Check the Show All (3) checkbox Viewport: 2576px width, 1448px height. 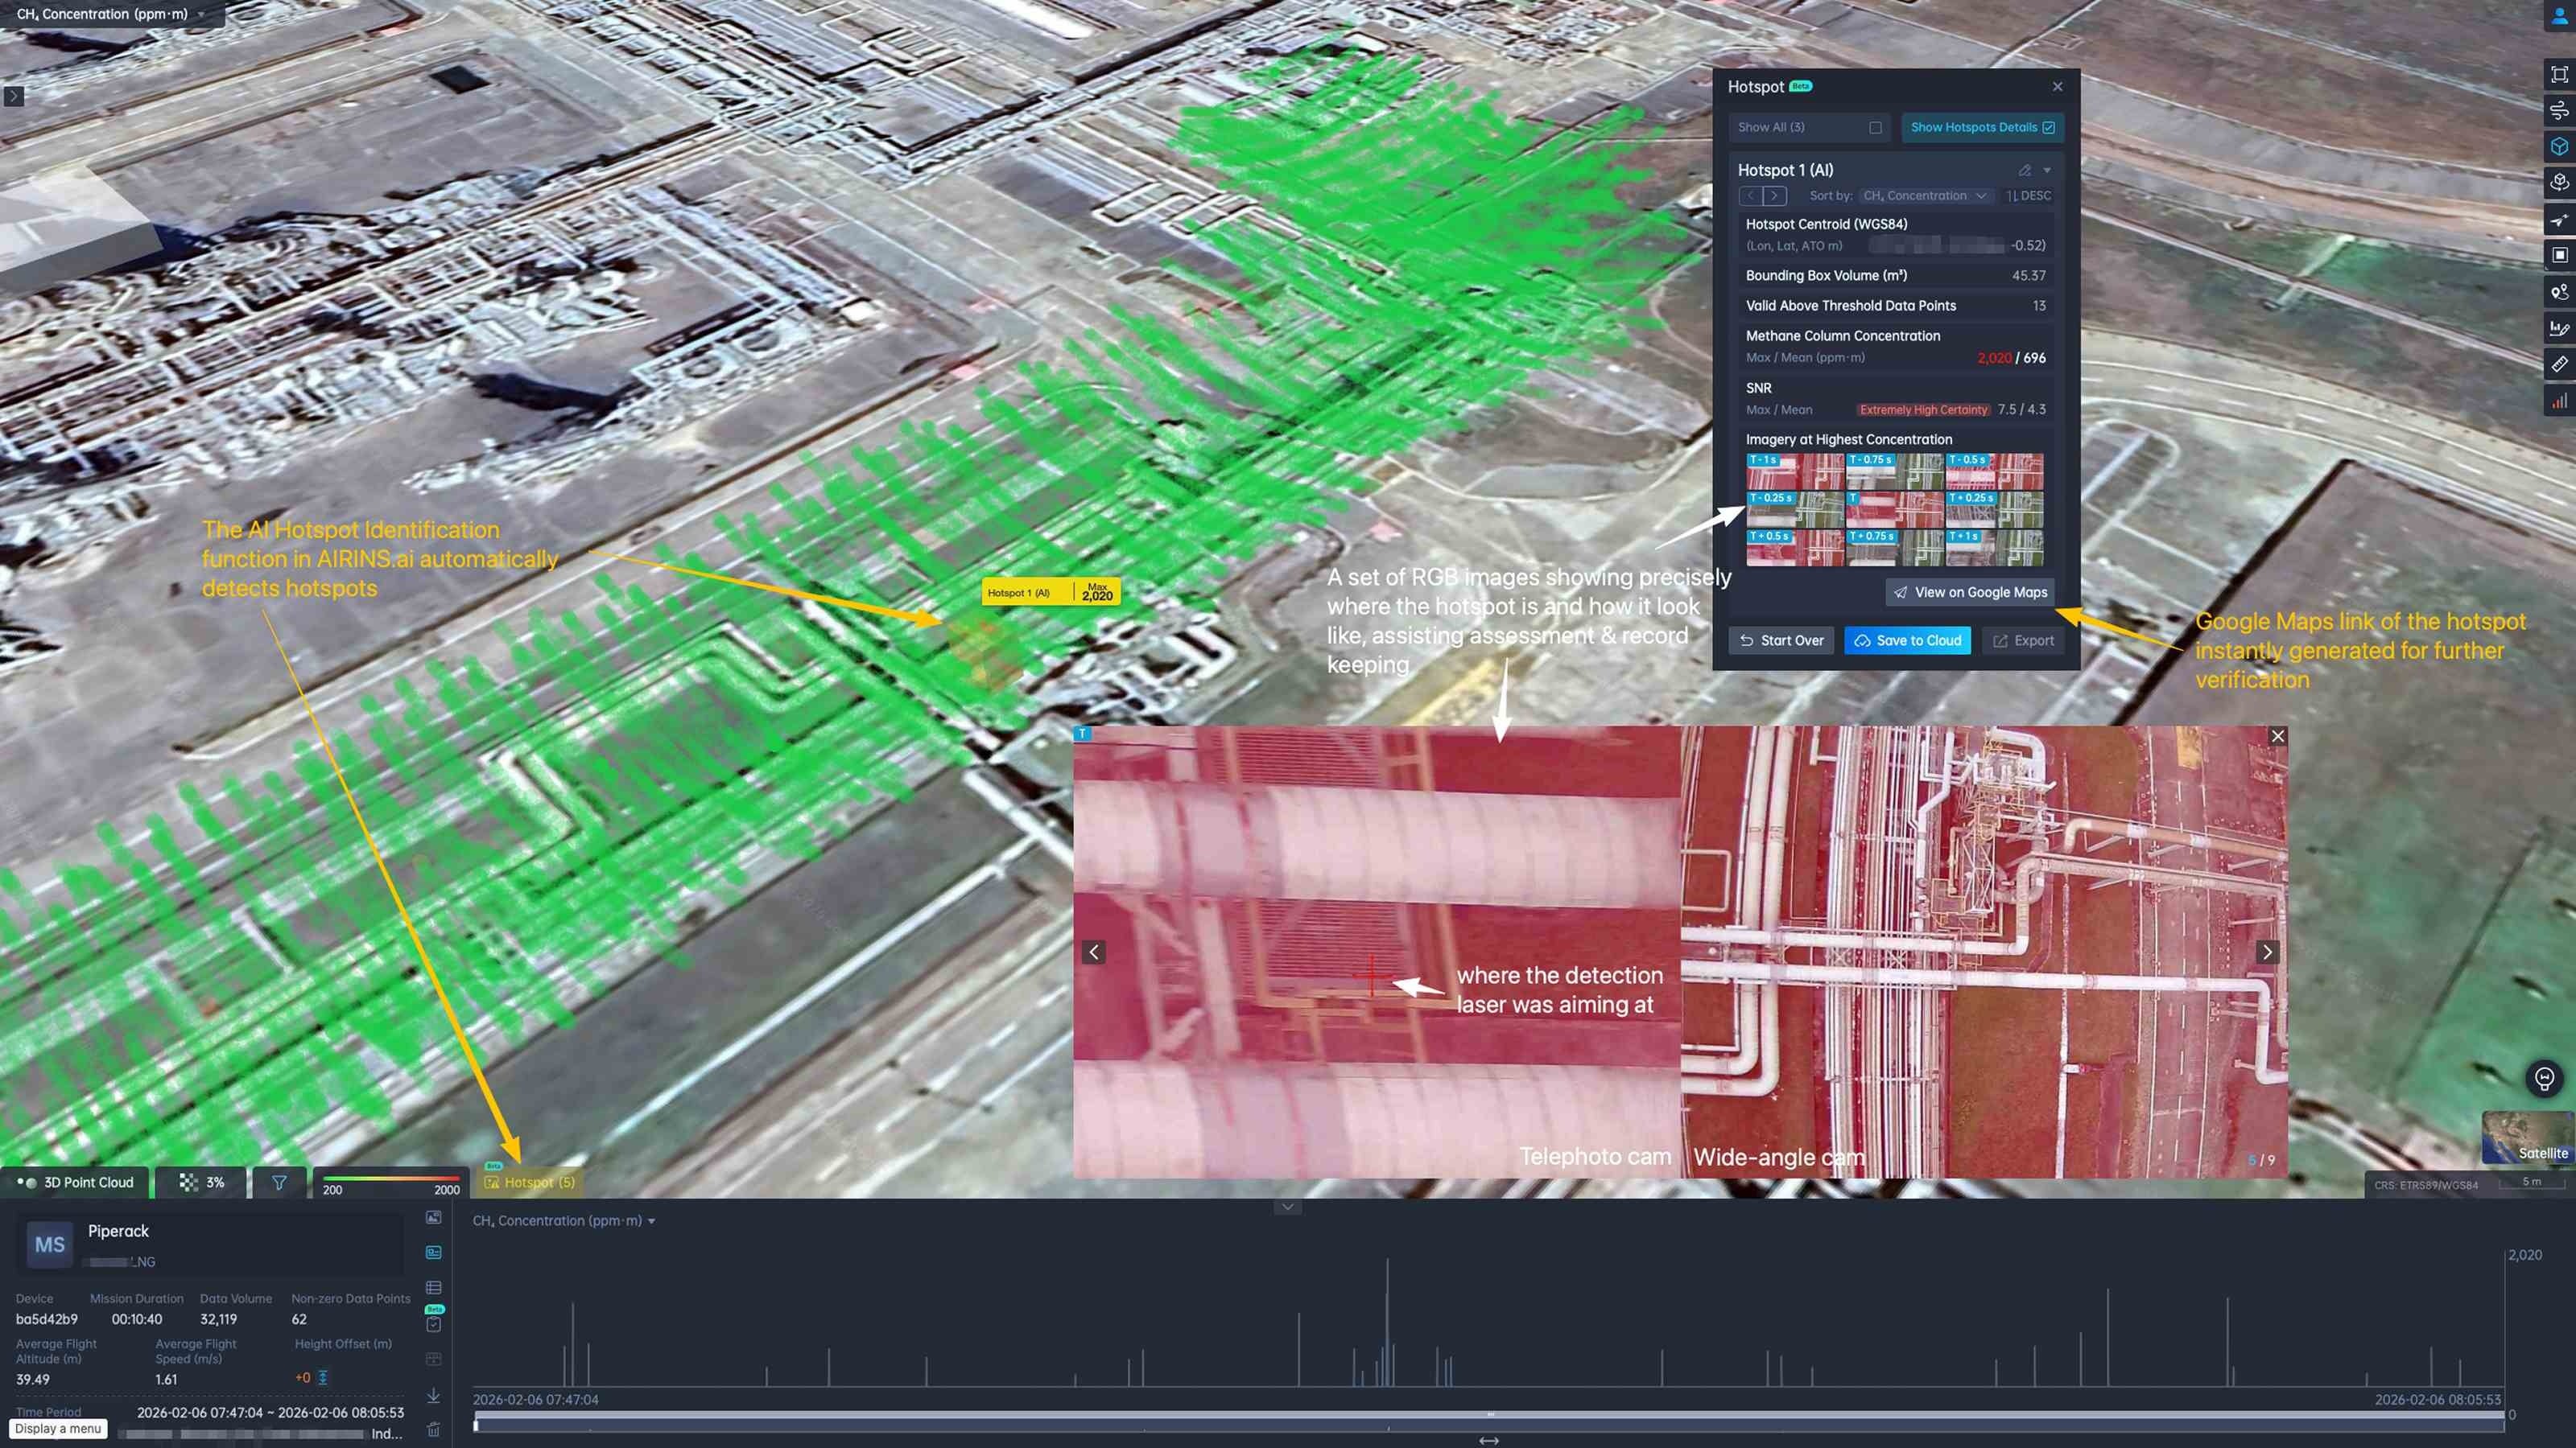pos(1875,128)
